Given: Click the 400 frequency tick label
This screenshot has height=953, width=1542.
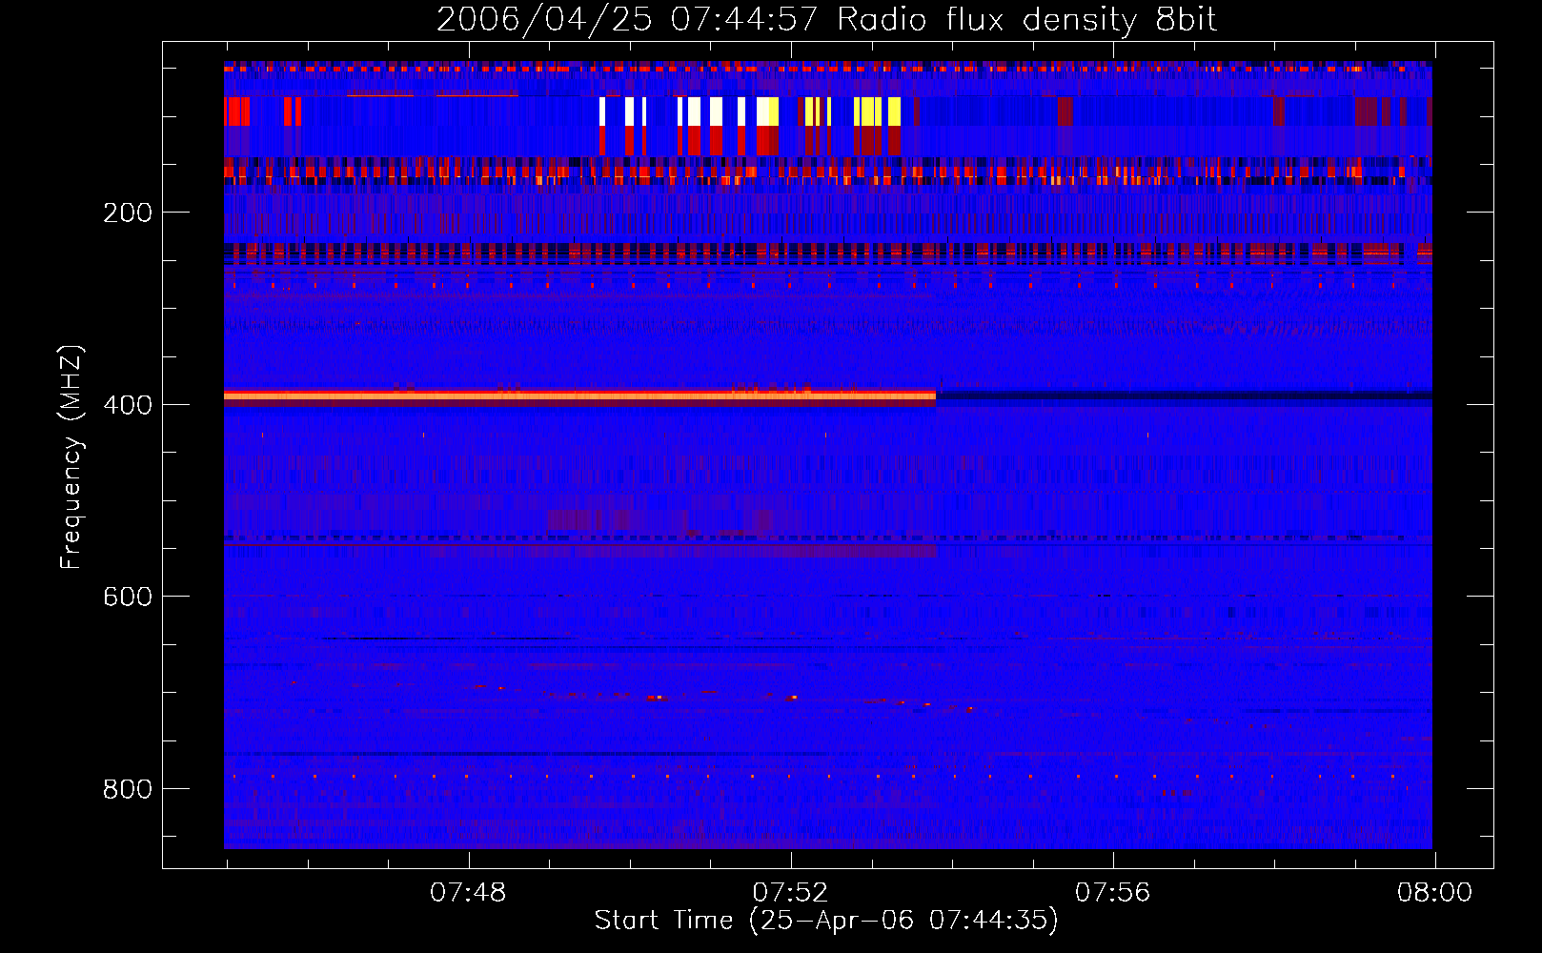Looking at the screenshot, I should (x=128, y=405).
